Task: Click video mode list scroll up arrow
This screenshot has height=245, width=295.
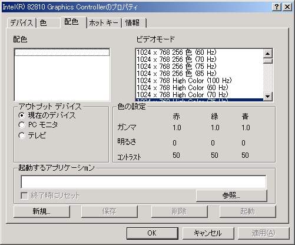Action: (268, 54)
